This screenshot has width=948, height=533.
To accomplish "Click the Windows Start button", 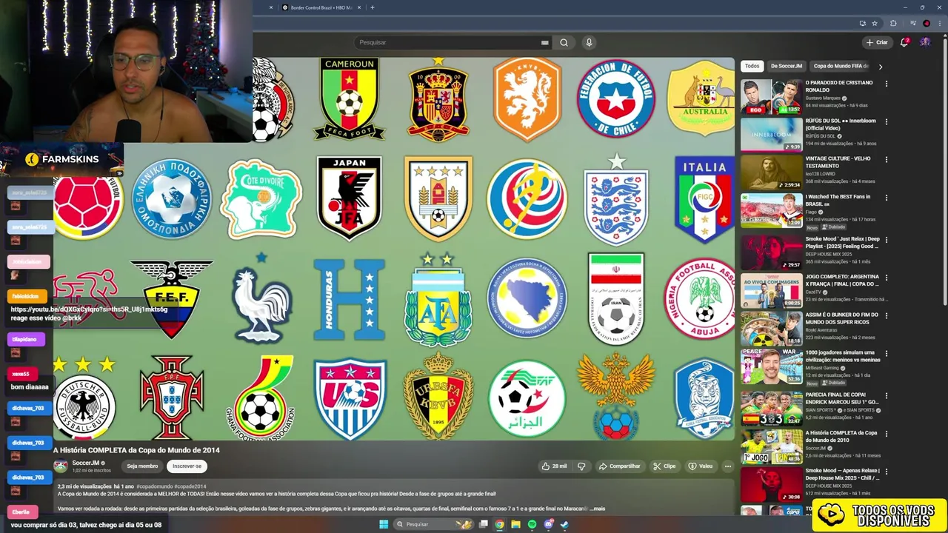I will pyautogui.click(x=384, y=524).
